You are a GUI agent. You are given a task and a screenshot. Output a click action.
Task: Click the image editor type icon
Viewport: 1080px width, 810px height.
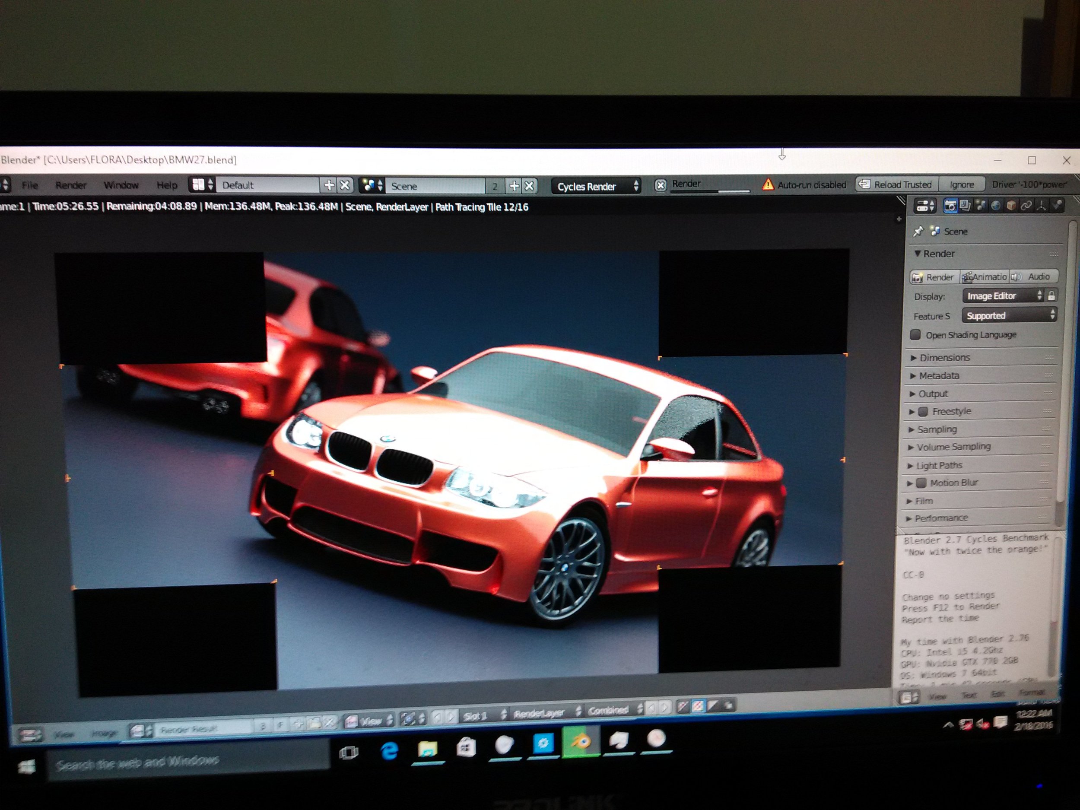[31, 734]
